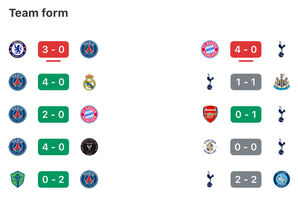Open the grey 0 - 0 Luton result

pos(246,147)
